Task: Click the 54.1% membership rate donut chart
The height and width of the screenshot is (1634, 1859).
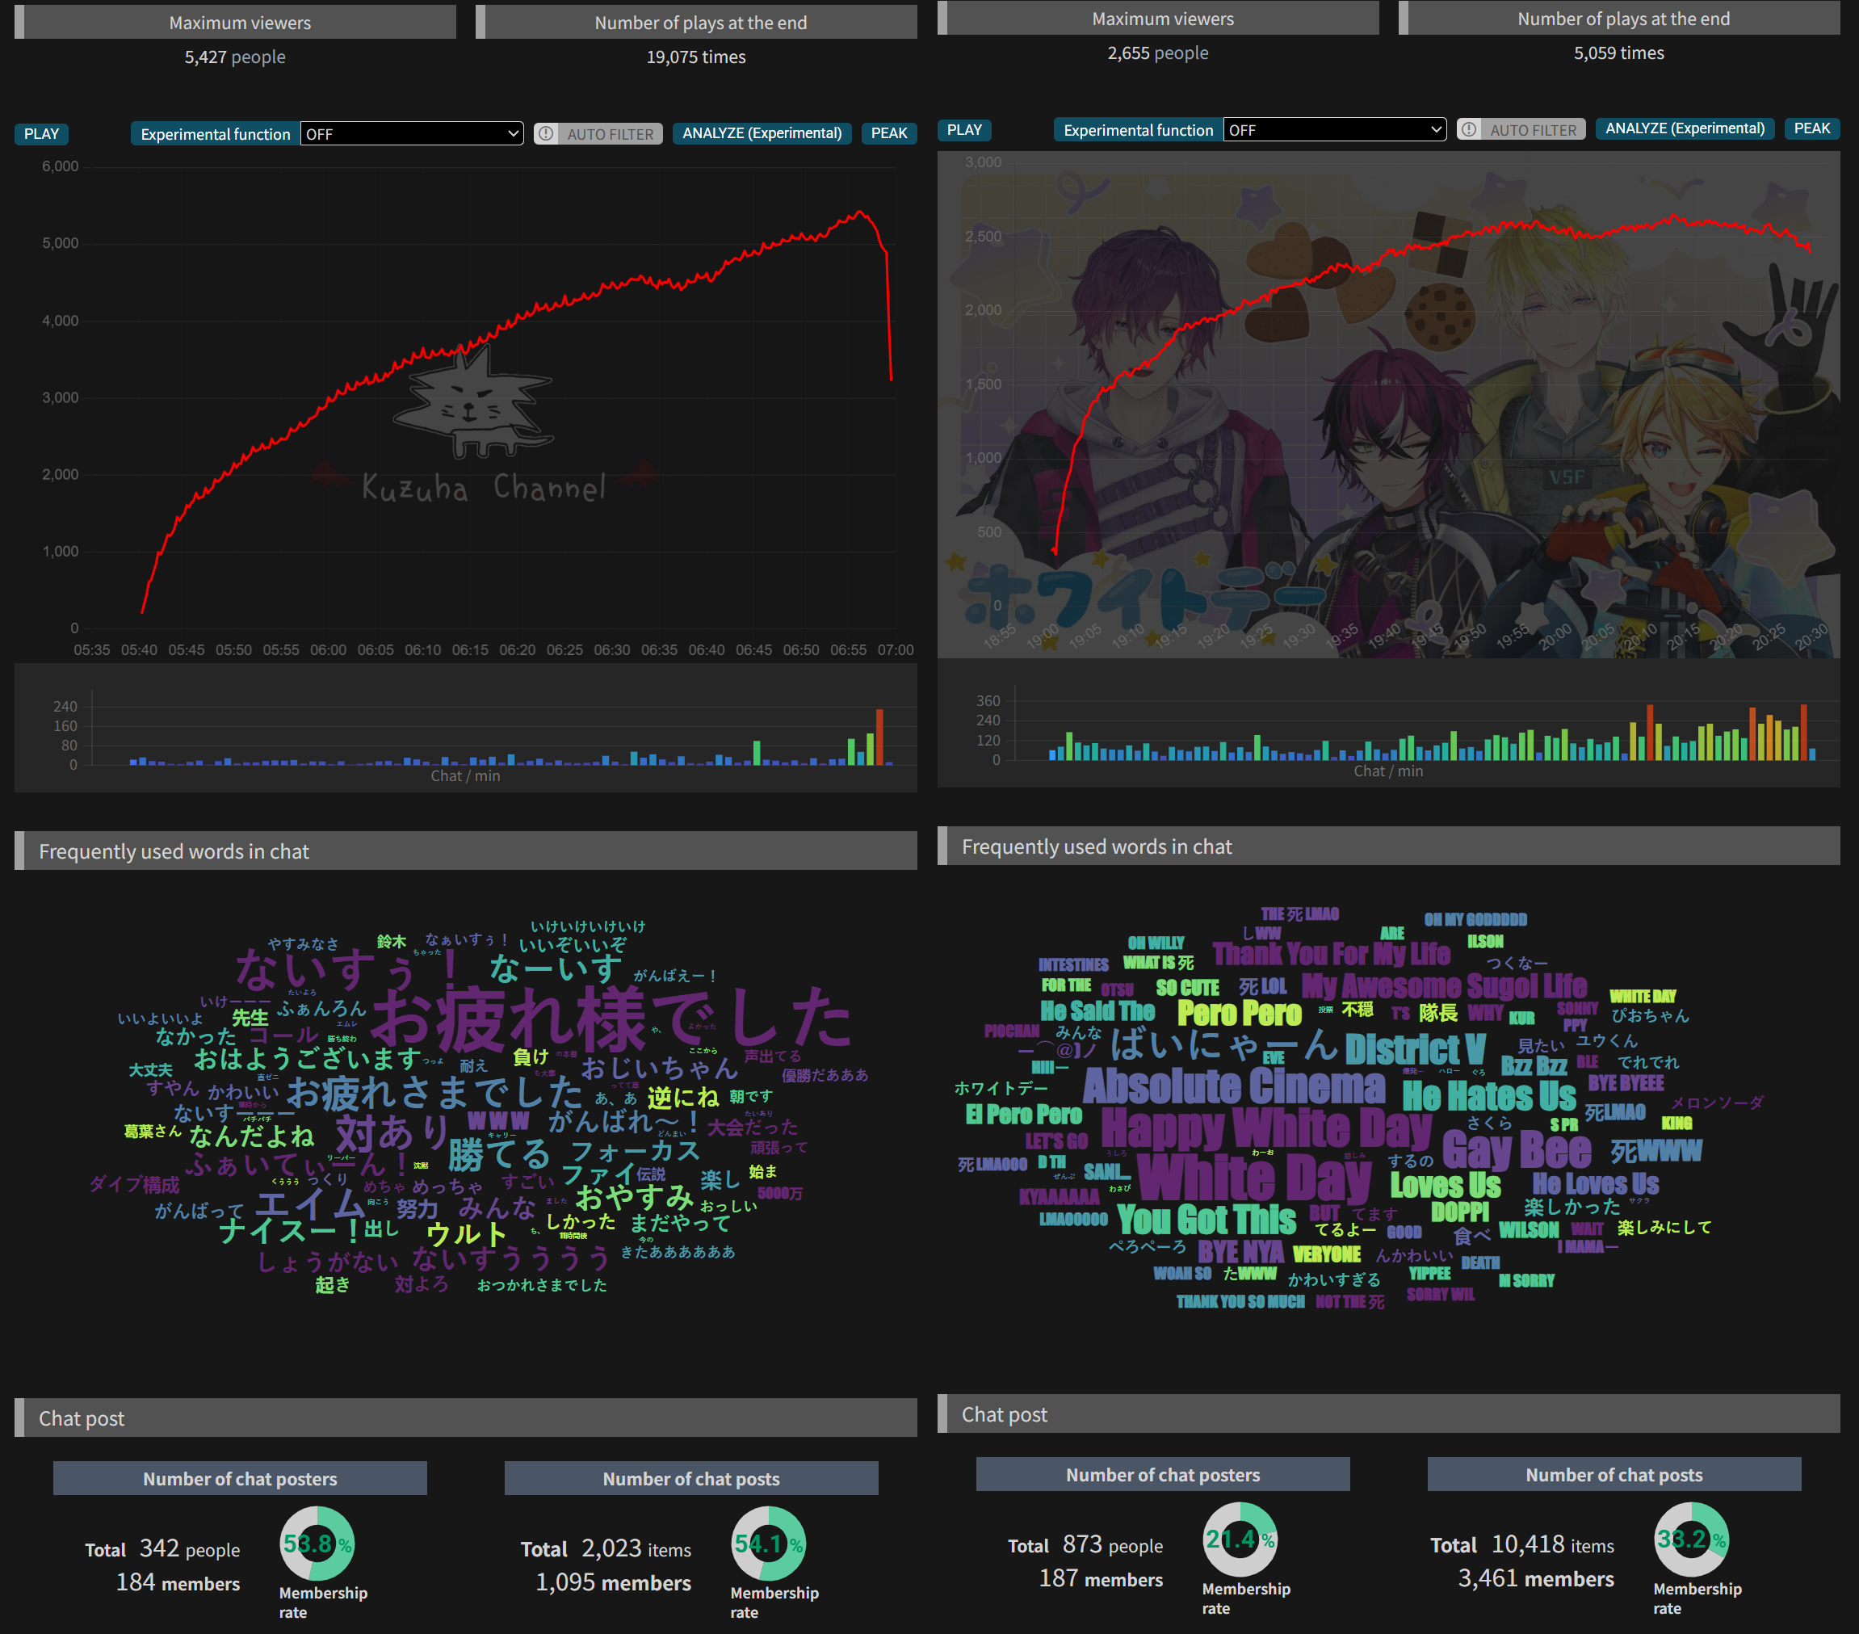Action: [768, 1544]
